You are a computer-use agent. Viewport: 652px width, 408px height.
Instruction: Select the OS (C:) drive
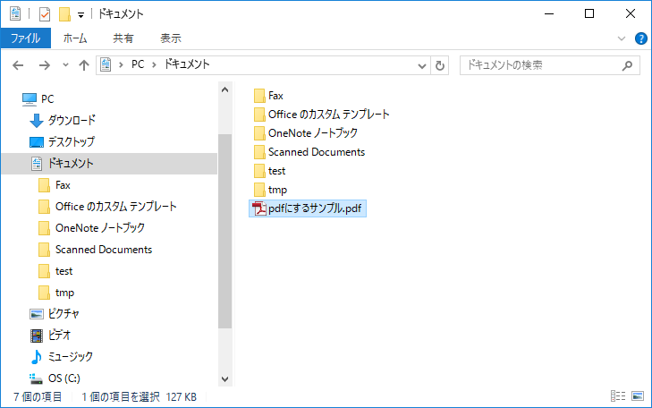pyautogui.click(x=64, y=378)
